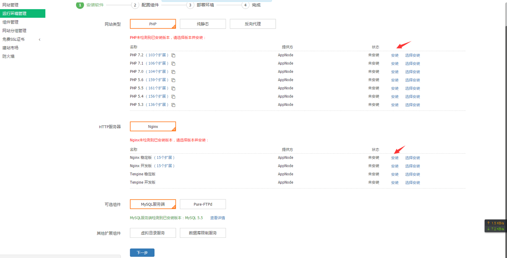Toggle the Pure-FTPd optional component
This screenshot has width=507, height=258.
coord(203,204)
